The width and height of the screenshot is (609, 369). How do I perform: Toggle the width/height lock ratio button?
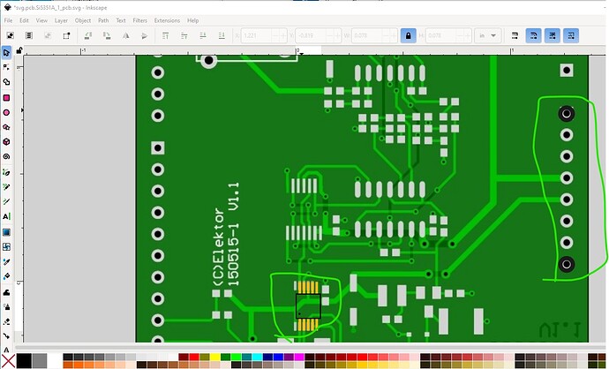(x=409, y=35)
